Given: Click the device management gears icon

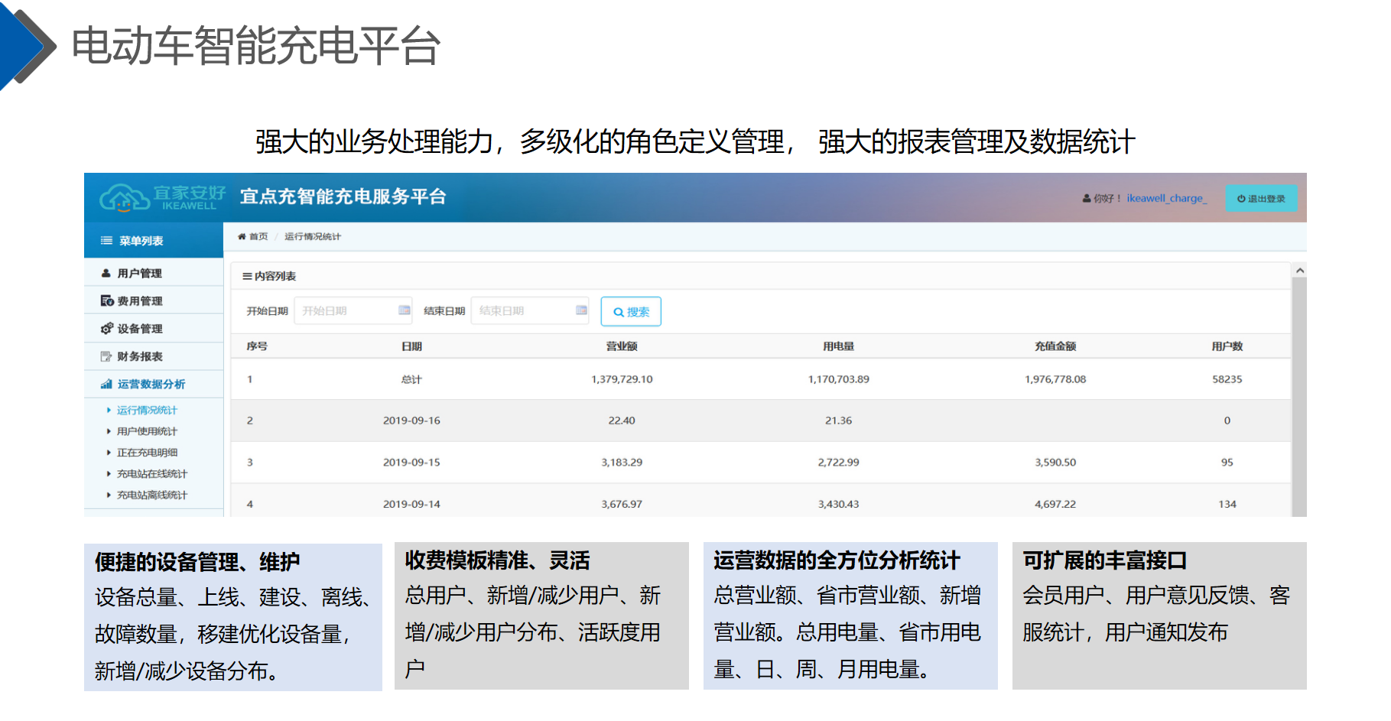Looking at the screenshot, I should [107, 328].
